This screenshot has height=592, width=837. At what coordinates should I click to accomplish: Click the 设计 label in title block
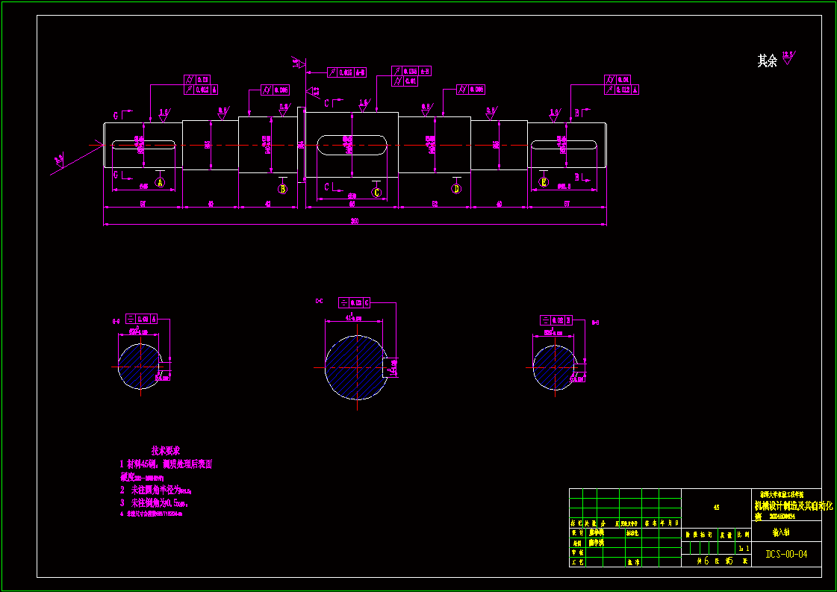(x=577, y=533)
